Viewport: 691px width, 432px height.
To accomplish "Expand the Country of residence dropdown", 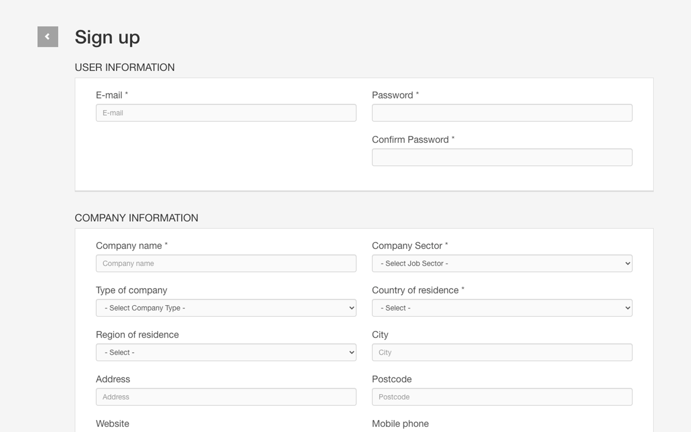I will click(x=502, y=308).
